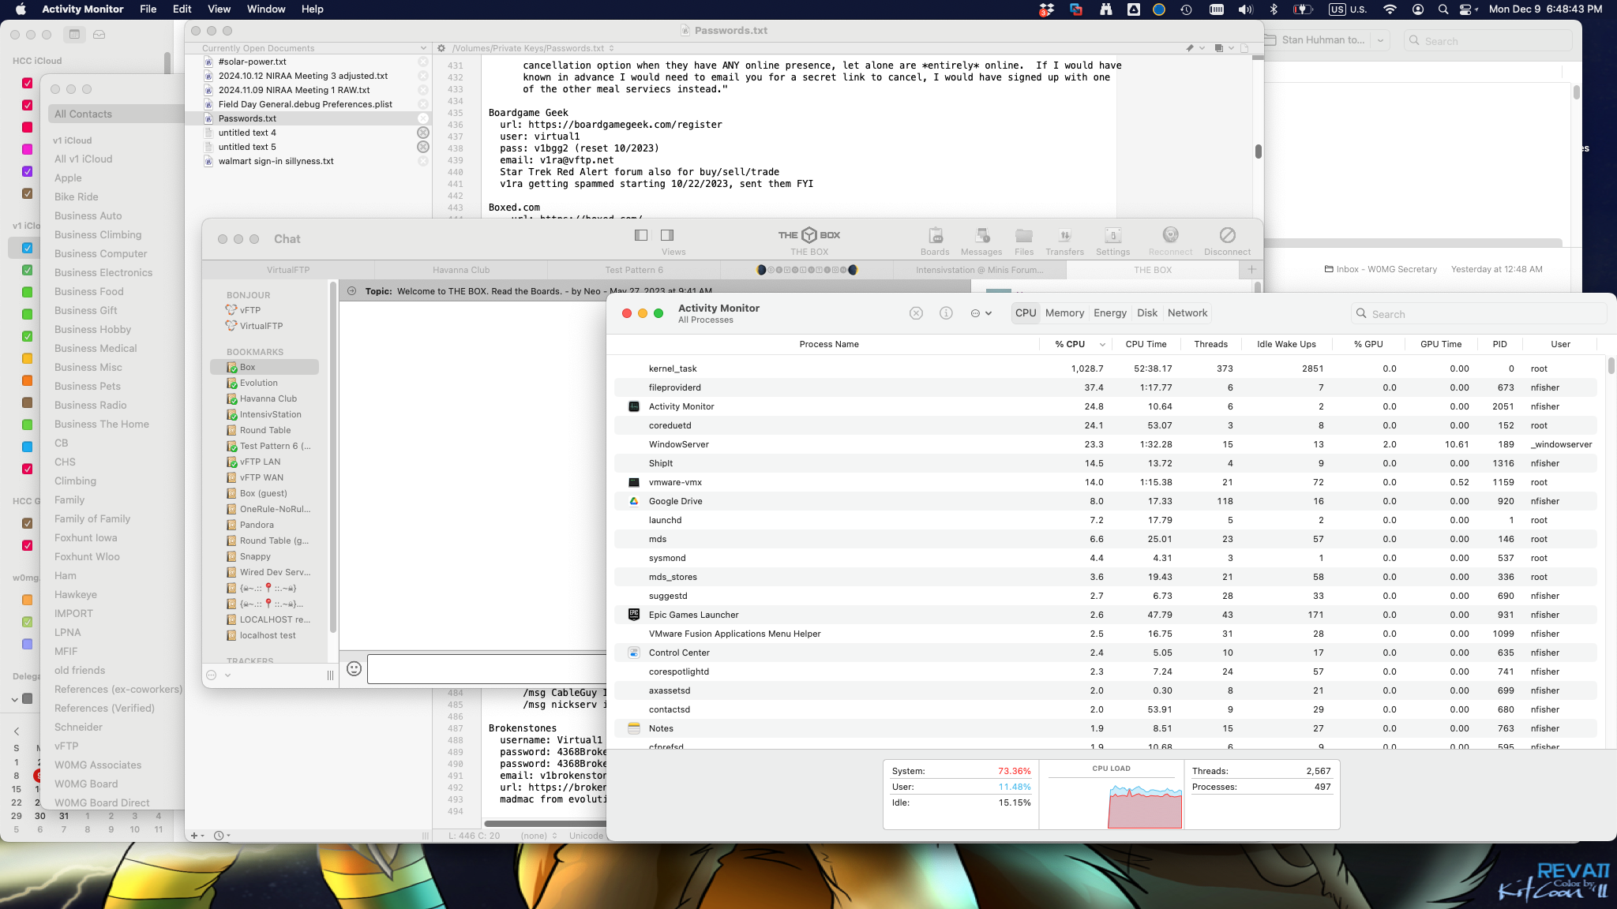Select the Havanna Club server tab
The height and width of the screenshot is (909, 1617).
point(461,270)
